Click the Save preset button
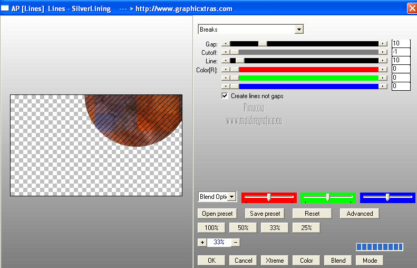The height and width of the screenshot is (268, 417). (x=265, y=214)
